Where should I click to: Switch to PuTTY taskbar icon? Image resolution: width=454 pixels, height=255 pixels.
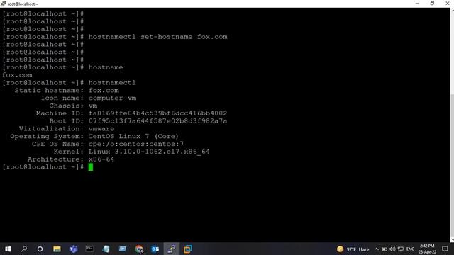172,249
